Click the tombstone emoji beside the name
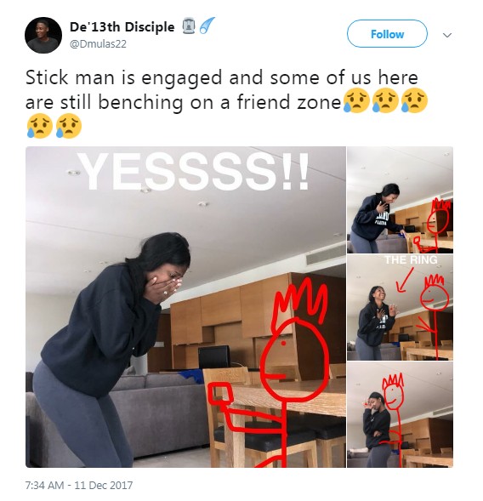The width and height of the screenshot is (483, 501). (189, 26)
